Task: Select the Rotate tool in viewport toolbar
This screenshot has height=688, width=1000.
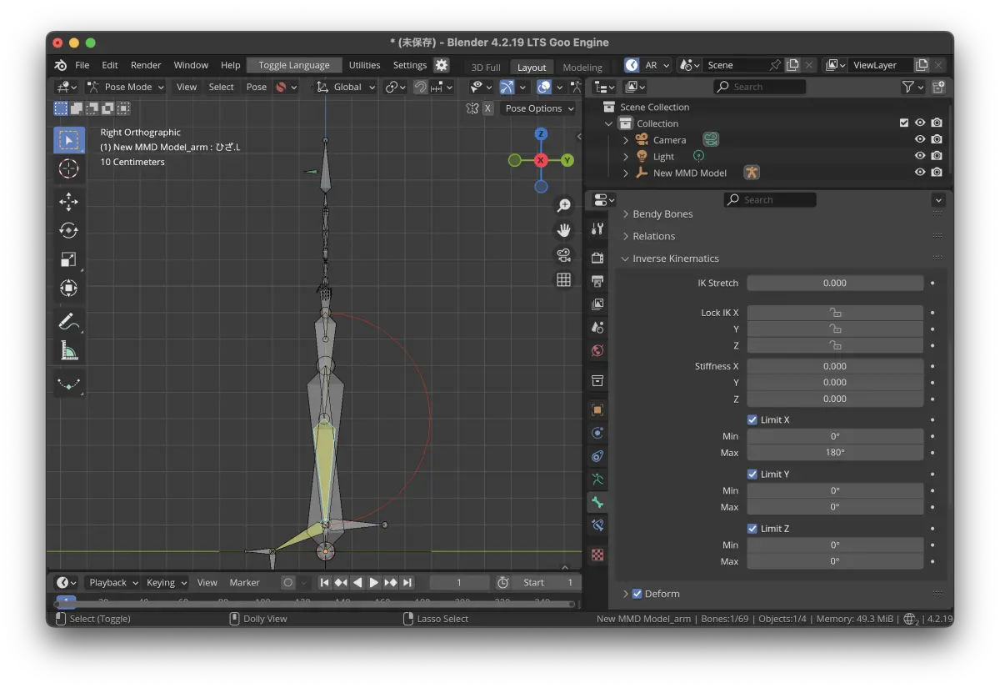Action: click(x=69, y=231)
